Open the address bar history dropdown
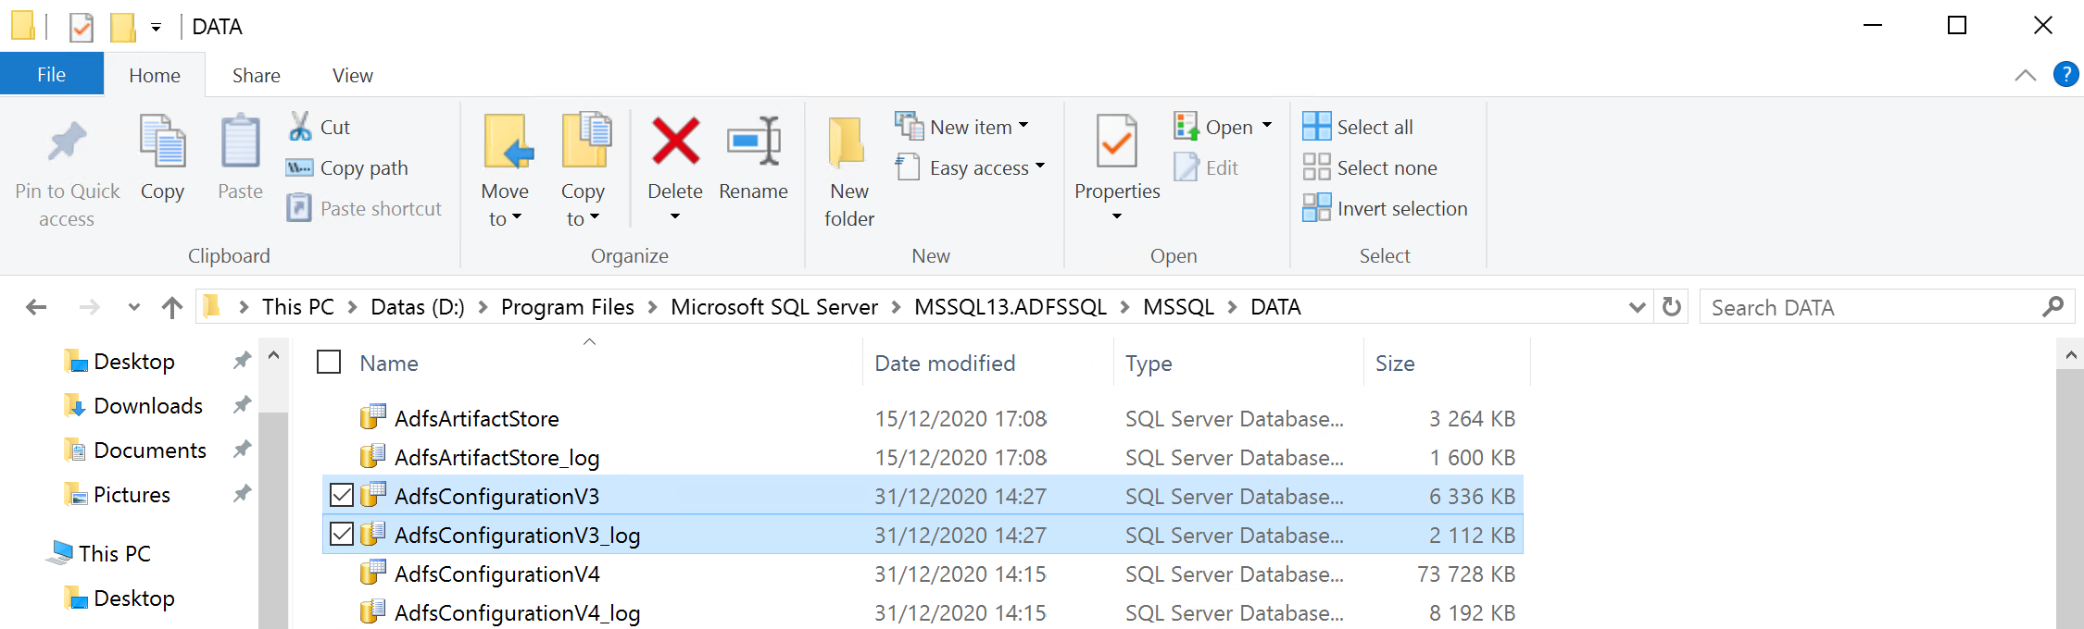 (1637, 307)
